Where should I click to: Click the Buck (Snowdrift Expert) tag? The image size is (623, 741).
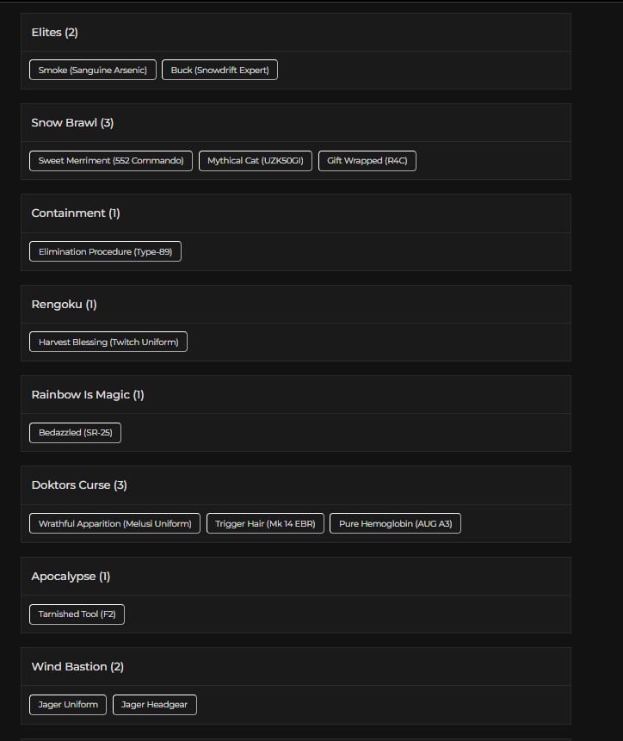coord(219,70)
